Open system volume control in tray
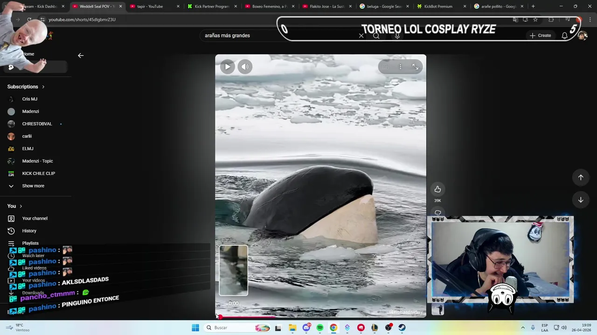The width and height of the screenshot is (597, 335). tap(564, 328)
